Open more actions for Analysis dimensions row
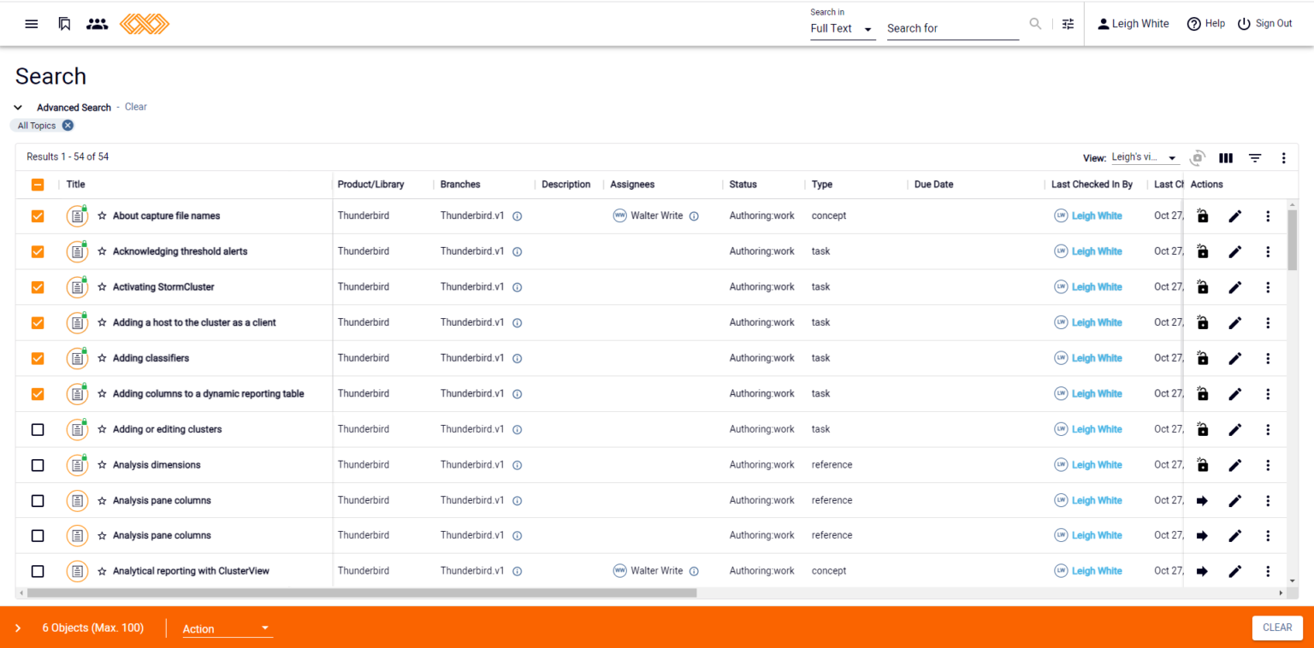Image resolution: width=1314 pixels, height=648 pixels. (1268, 465)
